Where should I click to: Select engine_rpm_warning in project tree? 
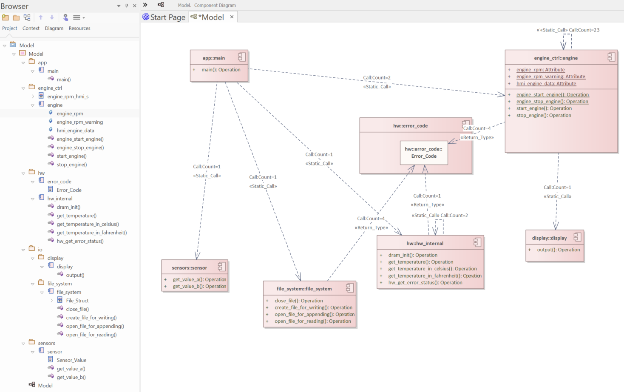[79, 122]
